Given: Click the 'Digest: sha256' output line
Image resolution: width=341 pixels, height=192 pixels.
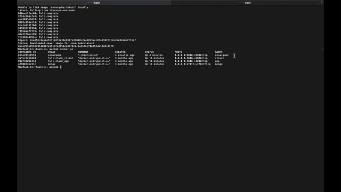Looking at the screenshot, I should click(77, 41).
